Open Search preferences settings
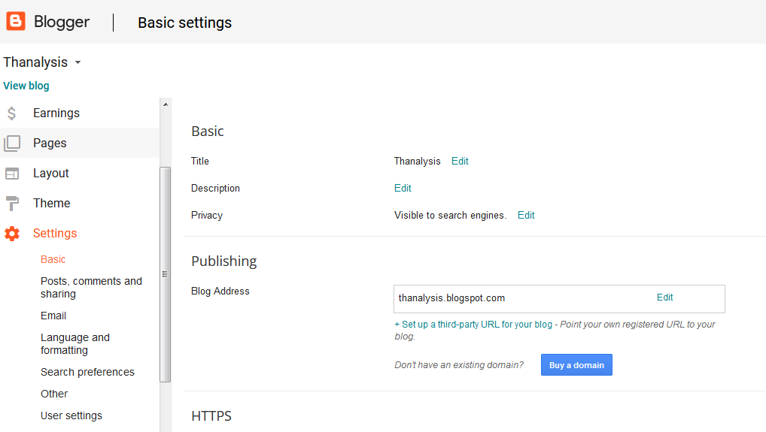766x432 pixels. tap(87, 372)
